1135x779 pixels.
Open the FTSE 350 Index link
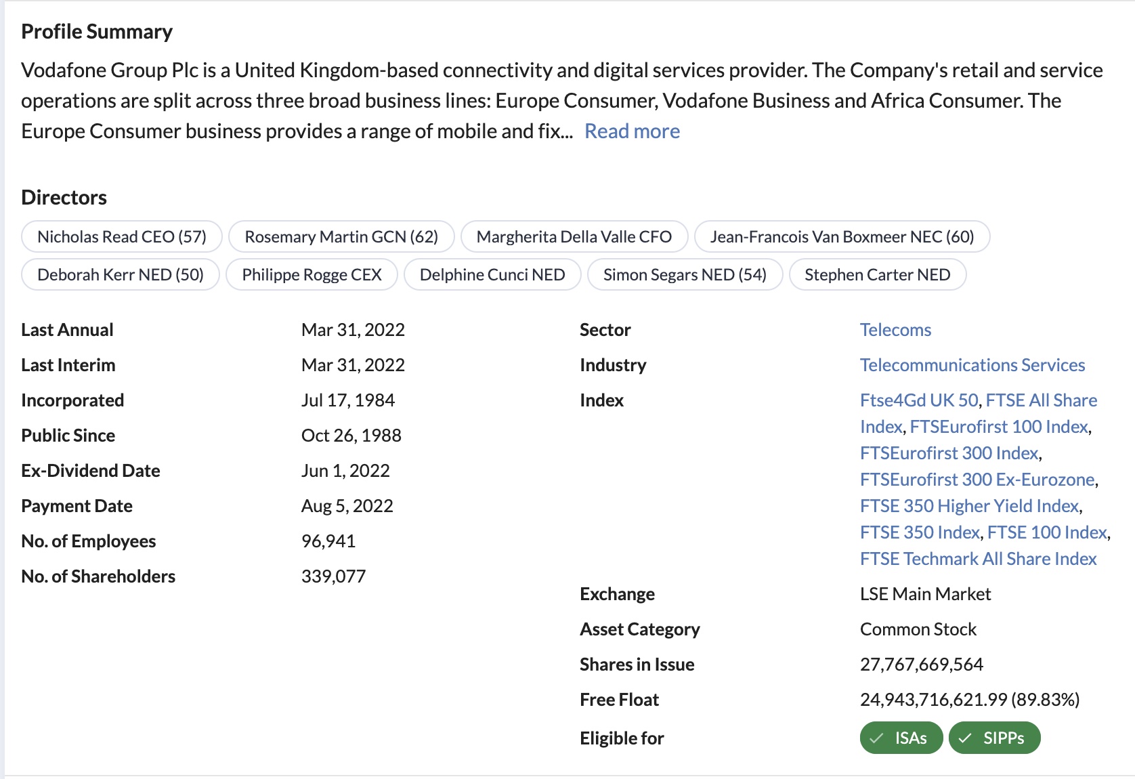pos(920,532)
